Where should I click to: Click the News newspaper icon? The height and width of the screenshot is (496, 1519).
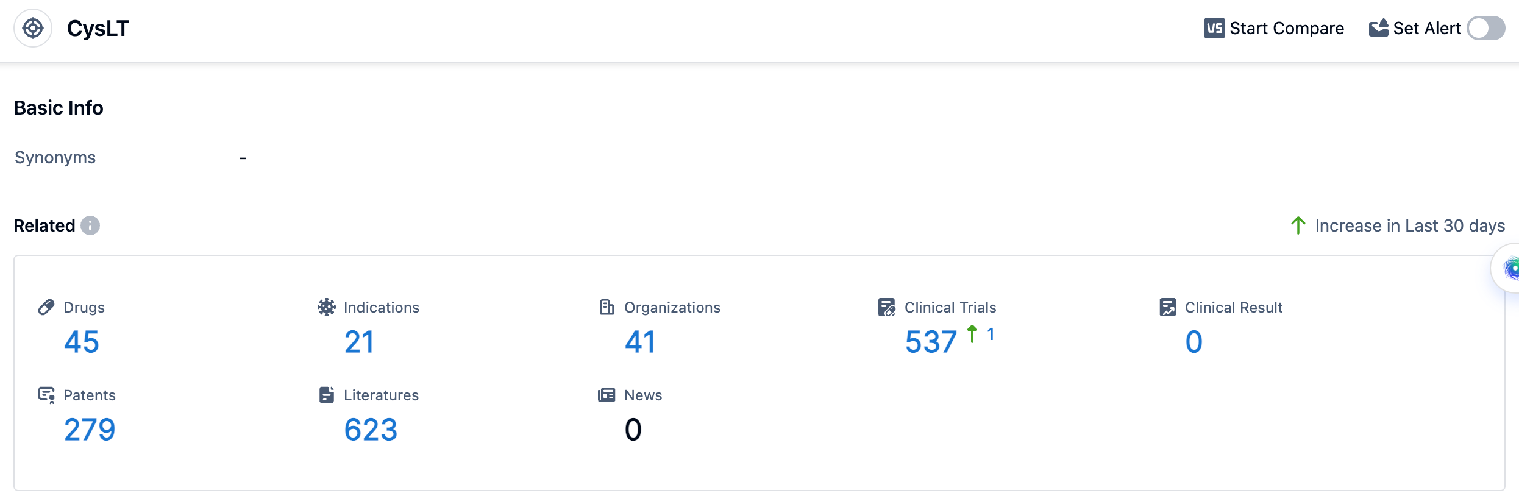point(607,395)
